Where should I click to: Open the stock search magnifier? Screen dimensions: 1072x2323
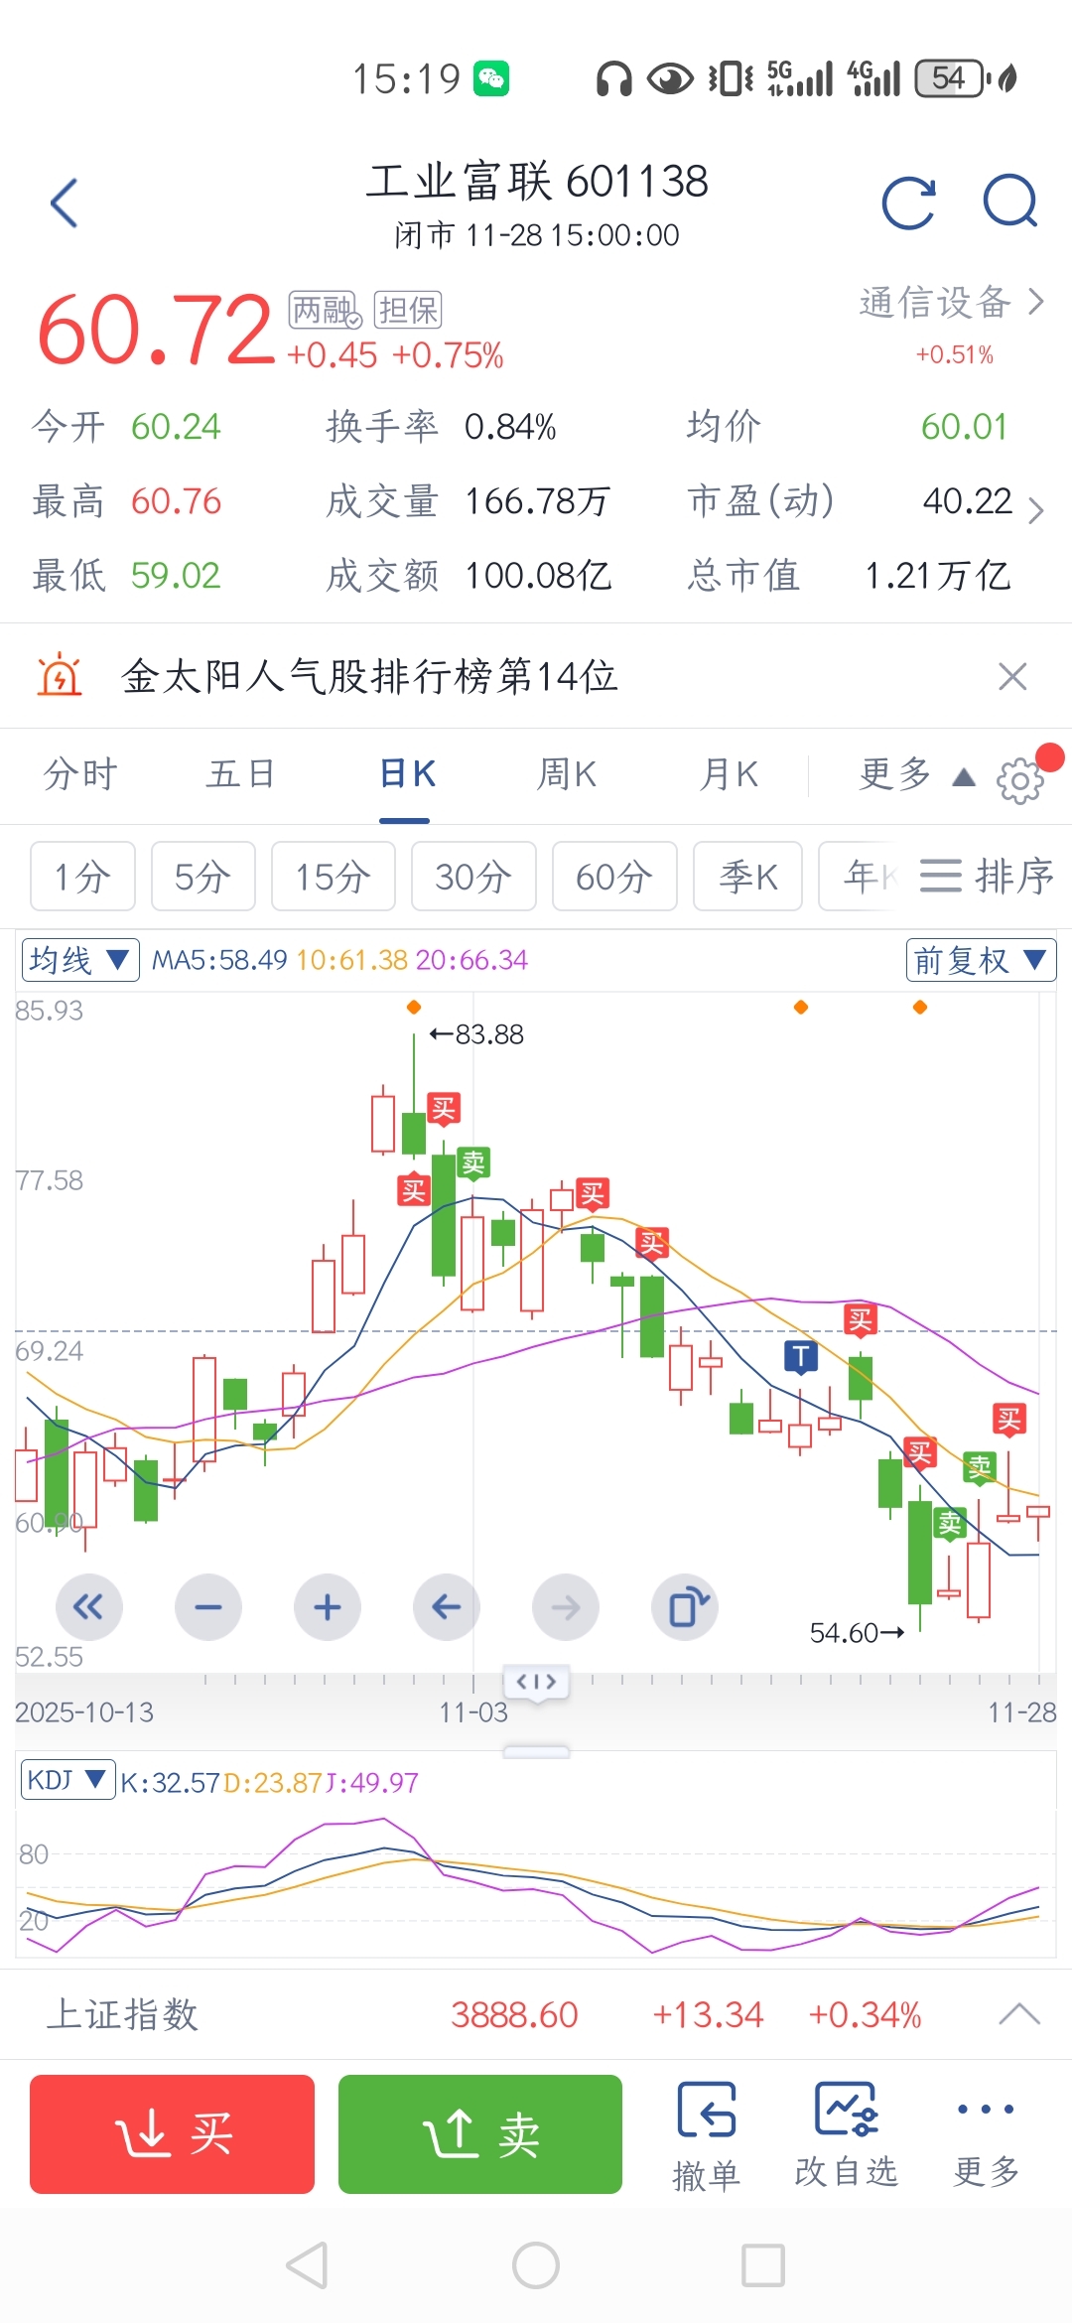coord(1009,202)
